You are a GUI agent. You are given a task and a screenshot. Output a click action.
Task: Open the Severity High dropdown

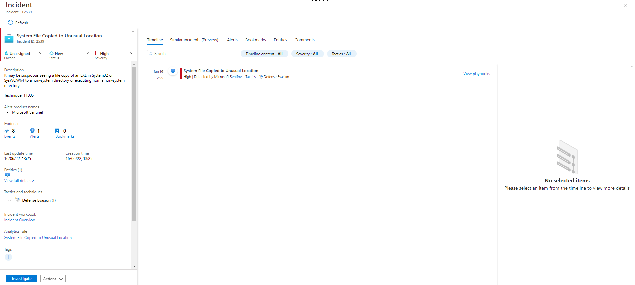(x=132, y=53)
